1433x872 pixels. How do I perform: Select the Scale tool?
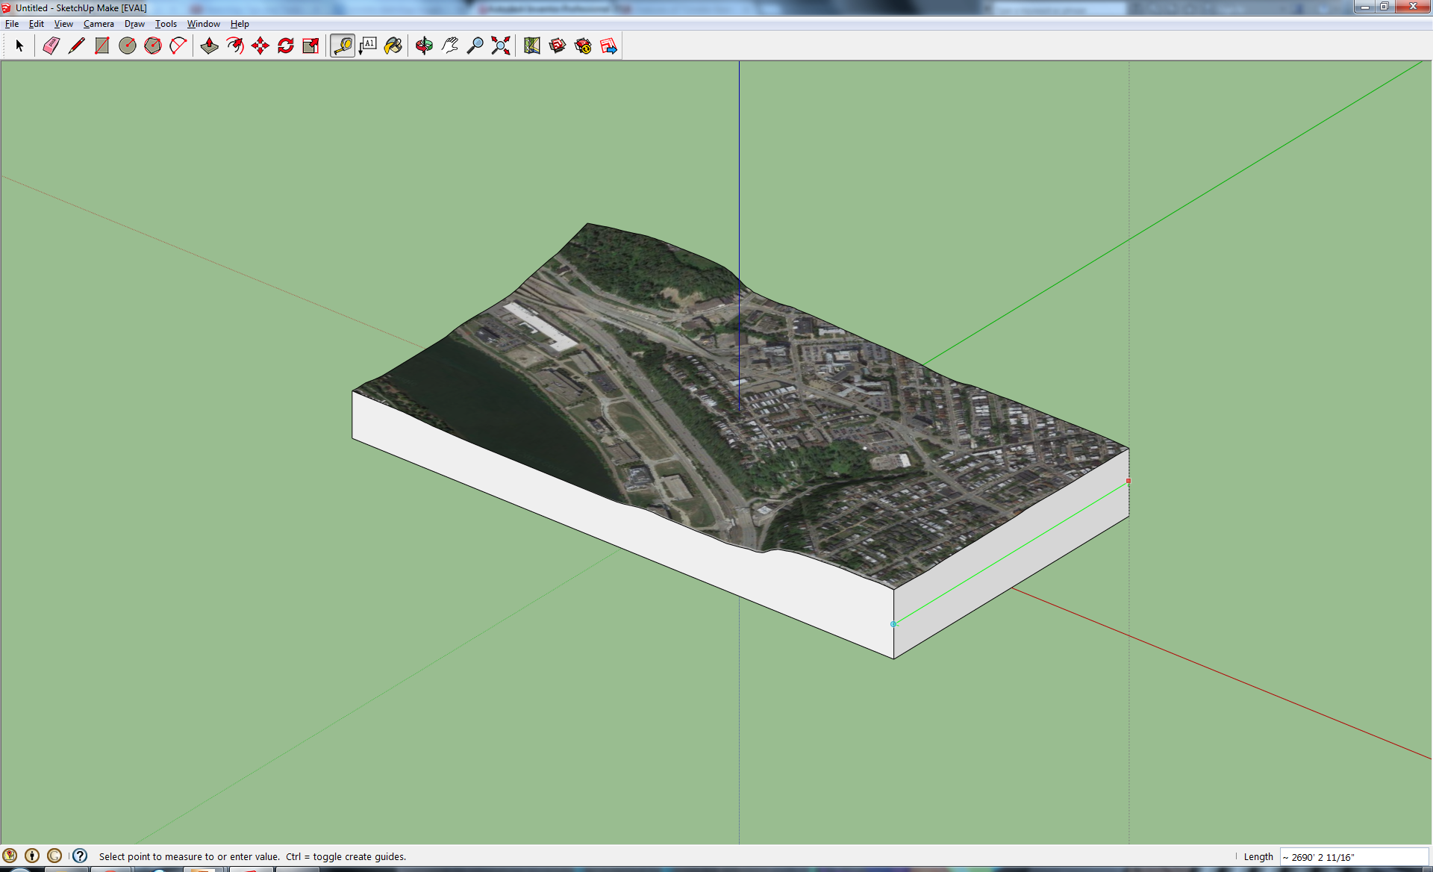pyautogui.click(x=311, y=46)
